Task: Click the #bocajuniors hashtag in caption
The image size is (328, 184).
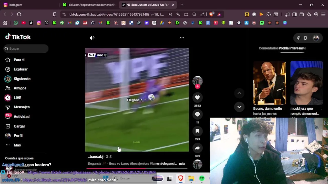Action: [x=139, y=164]
